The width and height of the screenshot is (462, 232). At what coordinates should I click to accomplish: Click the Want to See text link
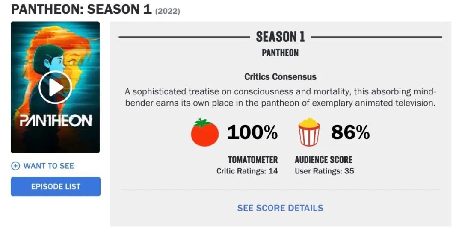coord(48,166)
